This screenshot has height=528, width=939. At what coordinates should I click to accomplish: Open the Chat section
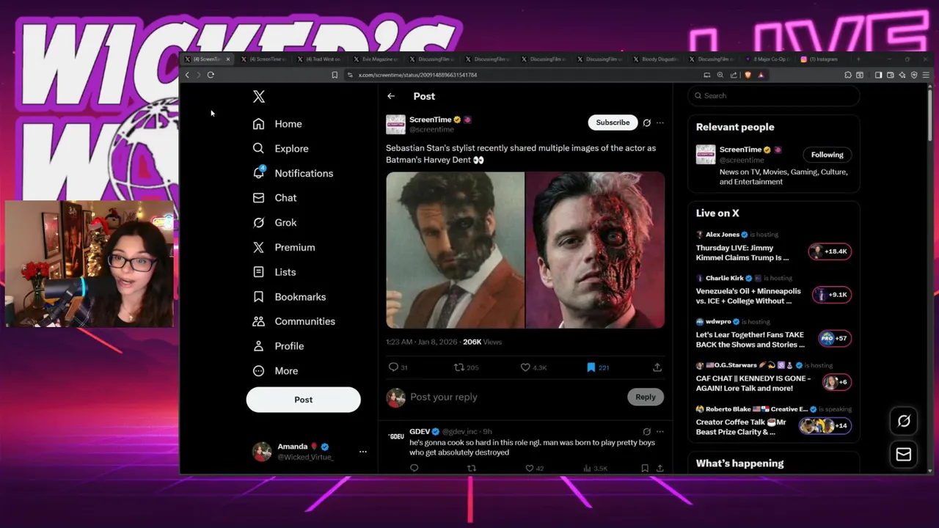(274, 198)
